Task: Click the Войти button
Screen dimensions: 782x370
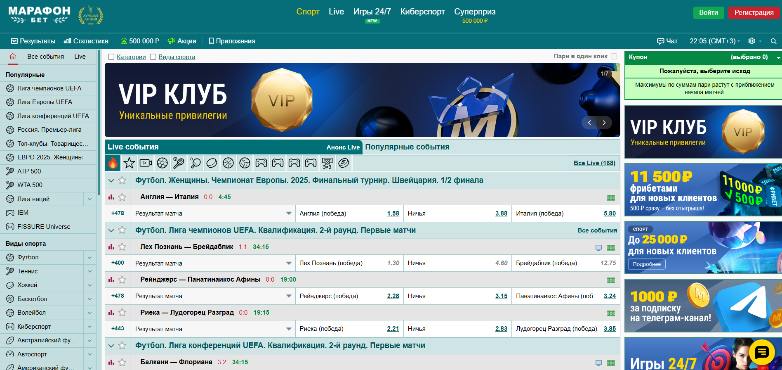Action: pyautogui.click(x=709, y=12)
